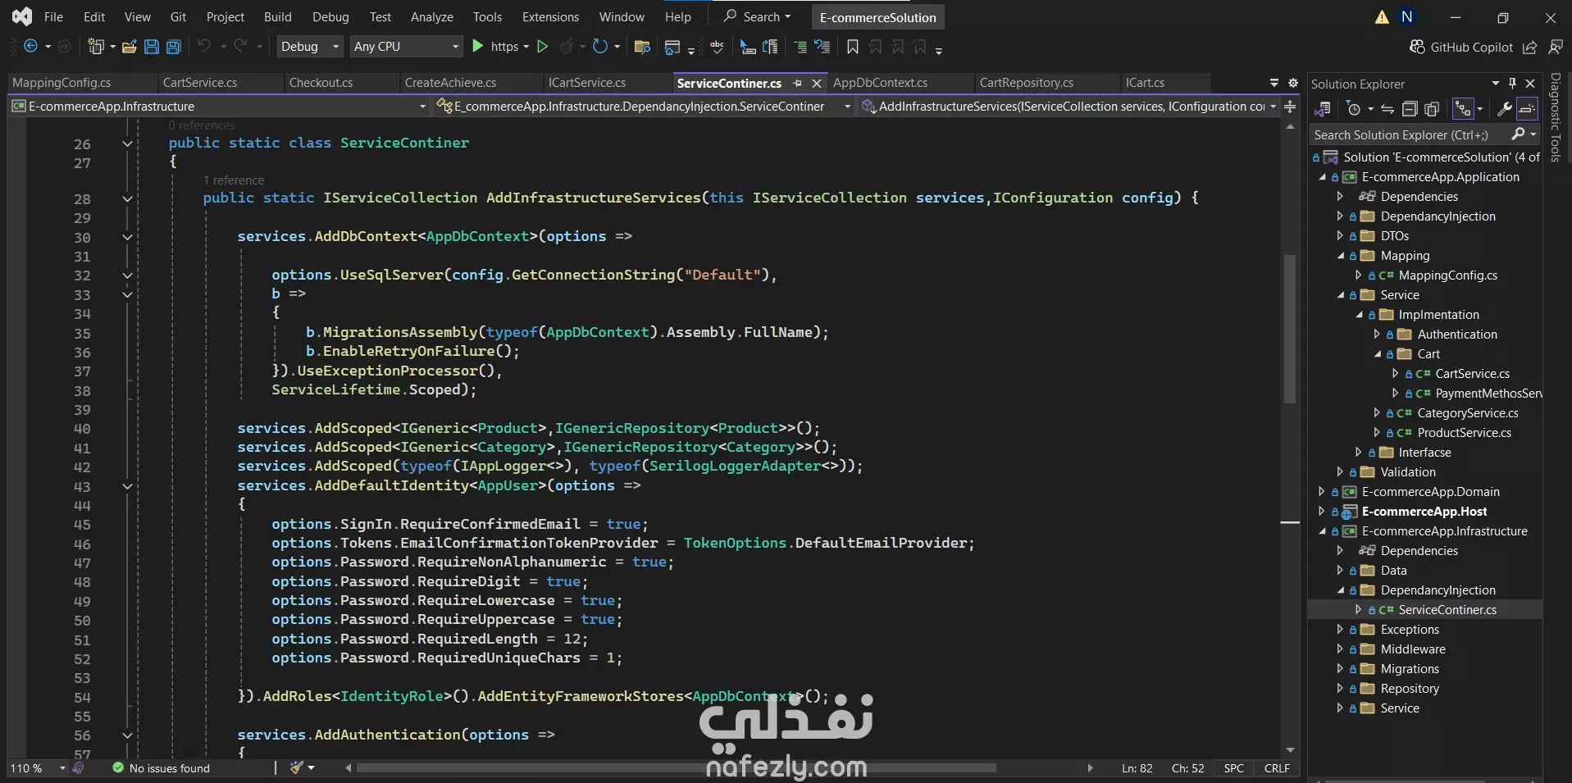Click the Ln: 82 line indicator
The height and width of the screenshot is (783, 1572).
[x=1137, y=768]
